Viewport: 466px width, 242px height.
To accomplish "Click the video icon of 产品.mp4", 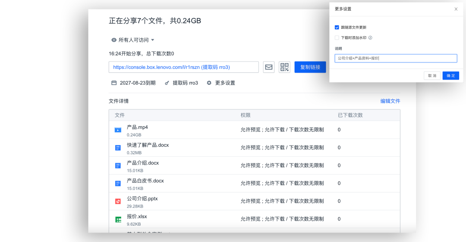I will [118, 130].
